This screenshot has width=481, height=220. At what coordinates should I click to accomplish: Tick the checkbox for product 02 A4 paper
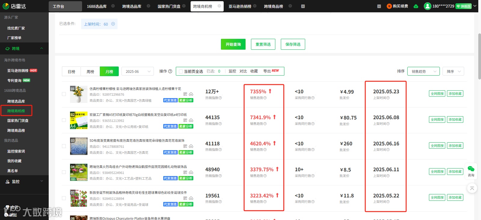click(64, 120)
